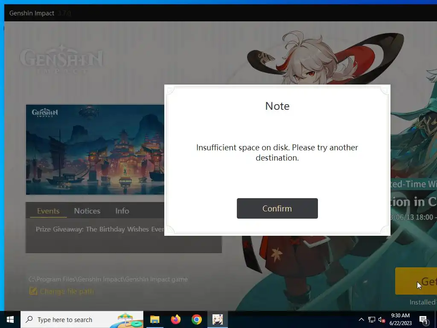Click the Genshin Impact logo in the launcher
The height and width of the screenshot is (328, 437).
pos(61,60)
